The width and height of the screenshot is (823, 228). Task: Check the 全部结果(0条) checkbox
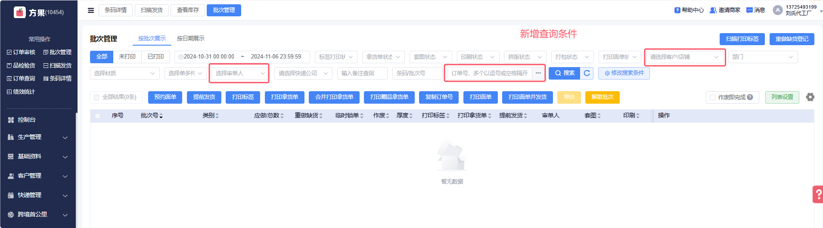point(96,97)
